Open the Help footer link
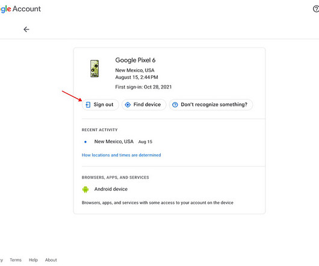 [33, 260]
